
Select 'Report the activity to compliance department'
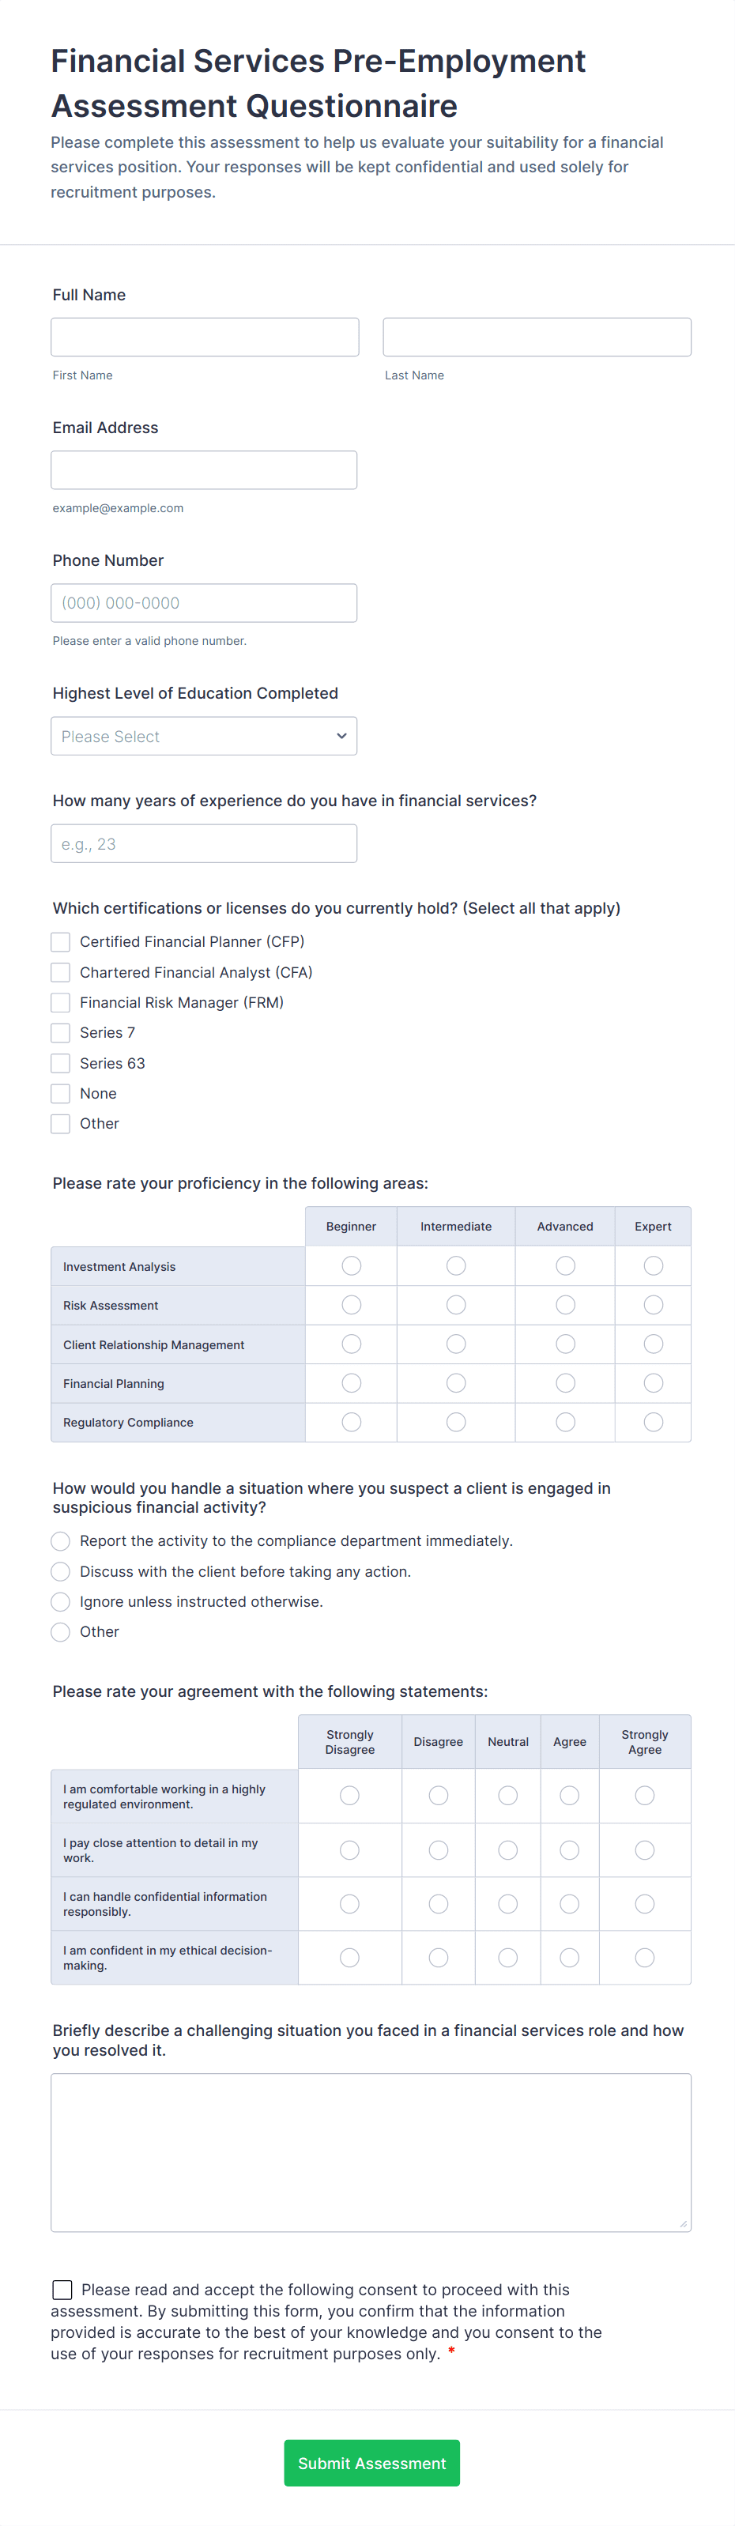click(60, 1540)
